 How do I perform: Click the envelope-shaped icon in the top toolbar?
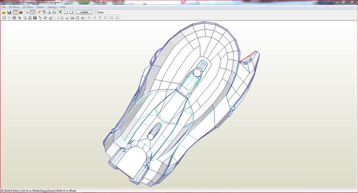coord(33,12)
